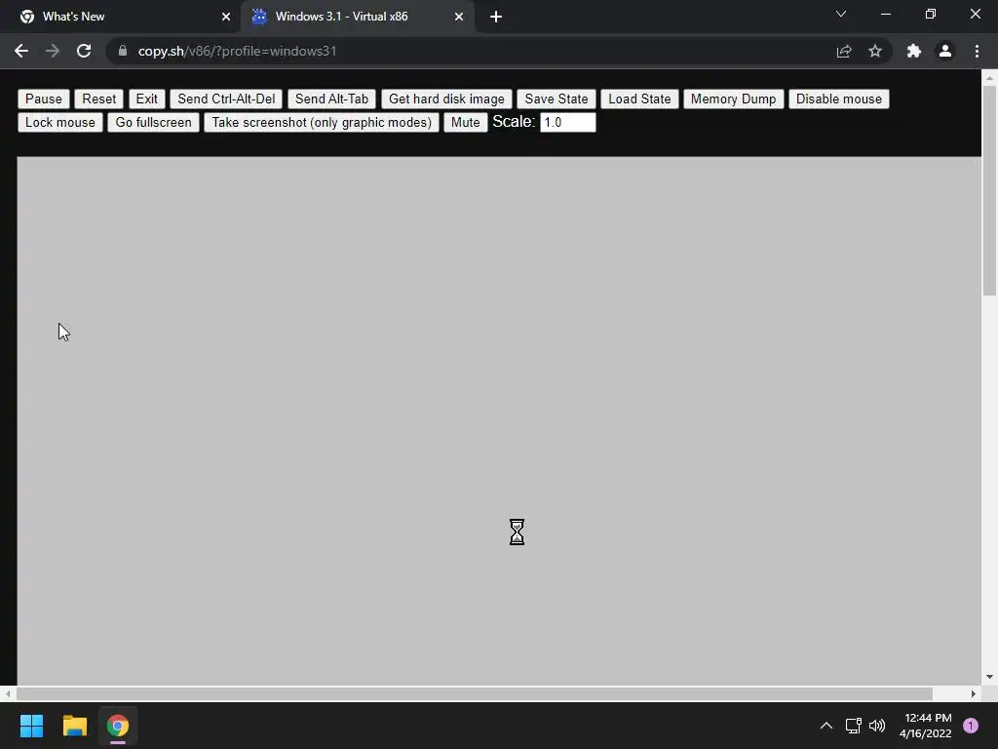
Task: Click the Memory Dump button
Action: point(733,99)
